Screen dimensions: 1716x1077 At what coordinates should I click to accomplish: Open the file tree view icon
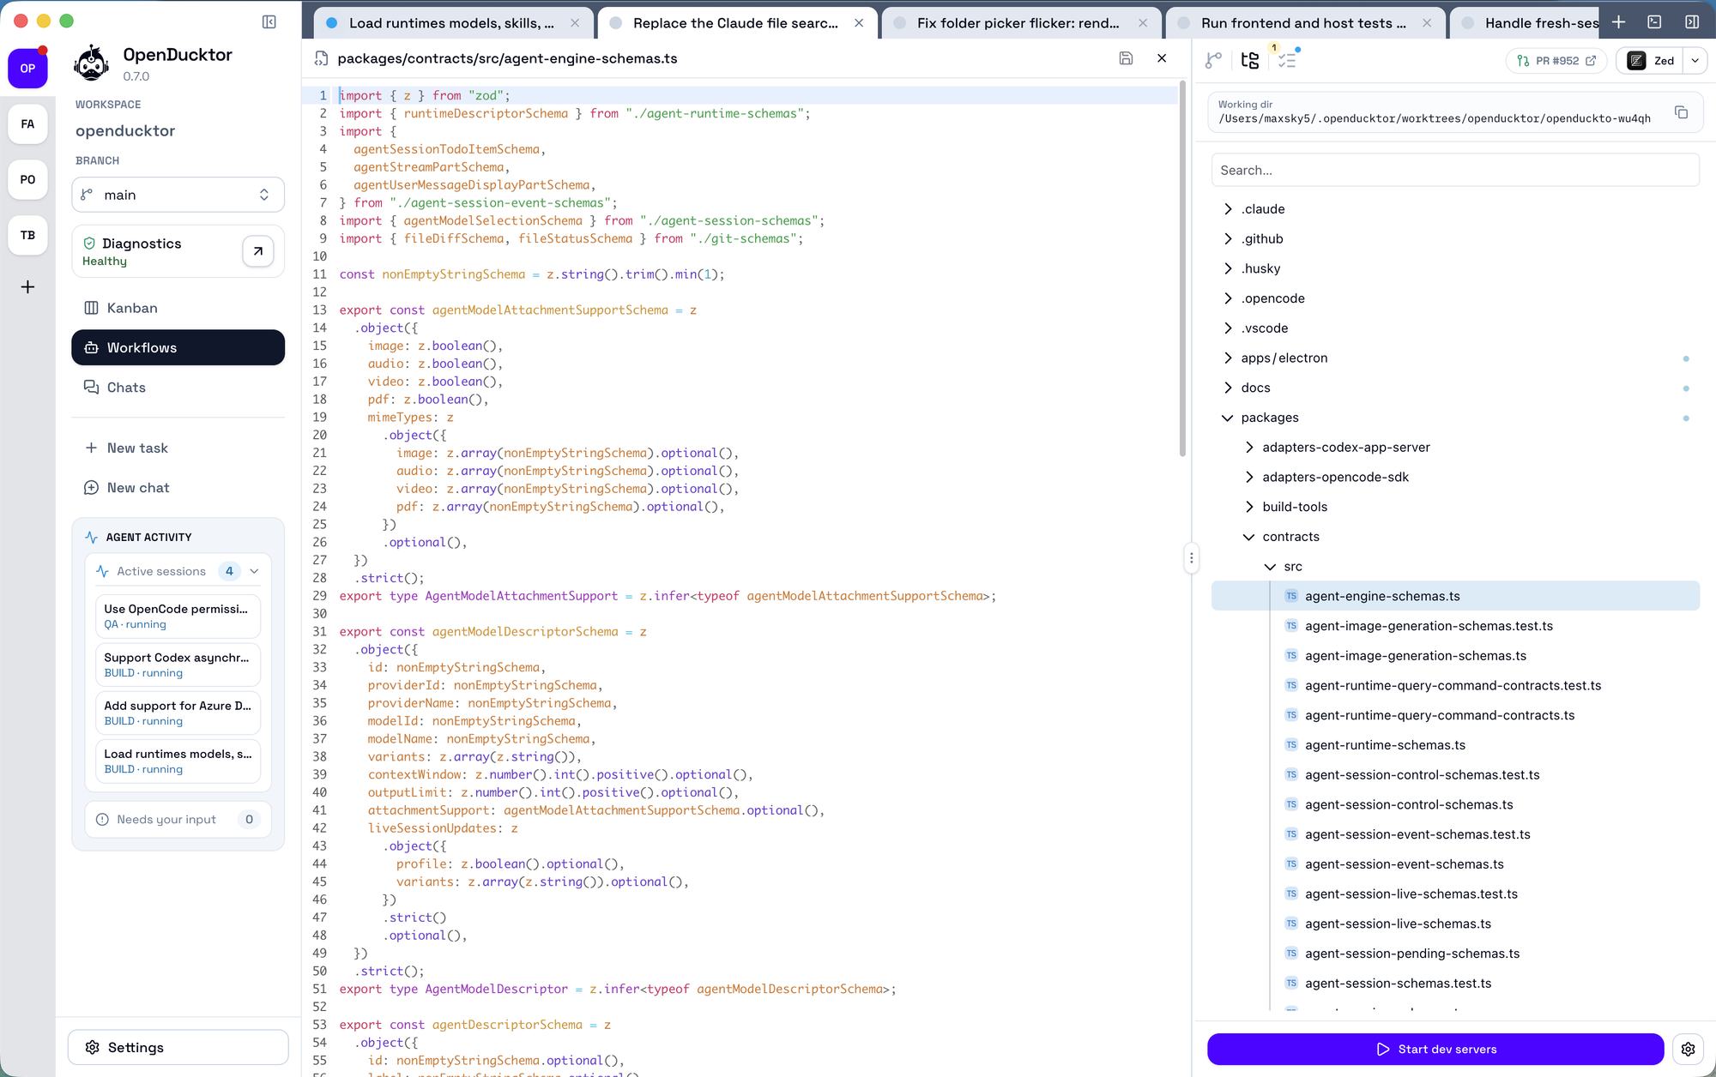[1250, 60]
